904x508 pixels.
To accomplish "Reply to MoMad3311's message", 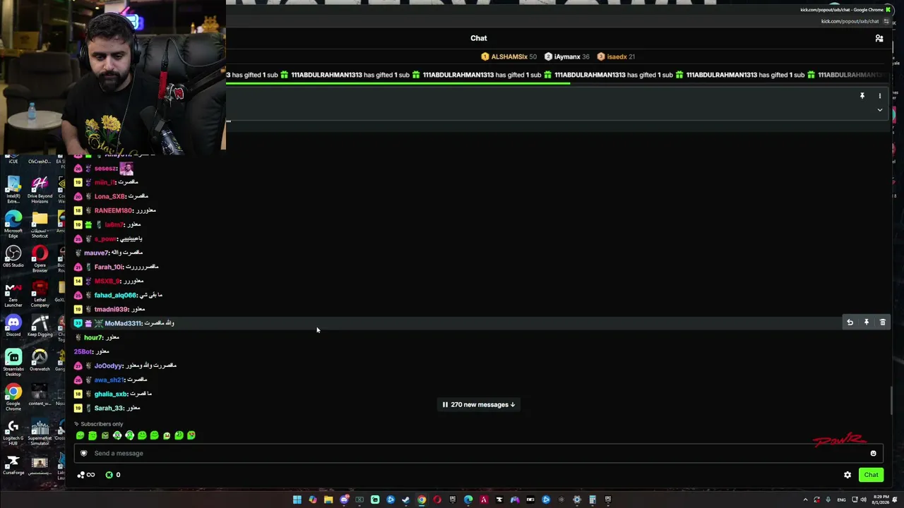I will point(850,322).
